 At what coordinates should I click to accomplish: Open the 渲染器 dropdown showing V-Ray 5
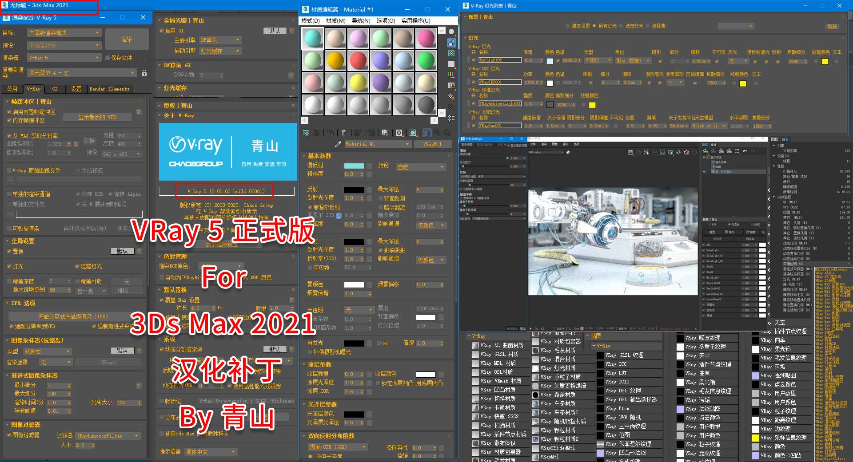[64, 58]
